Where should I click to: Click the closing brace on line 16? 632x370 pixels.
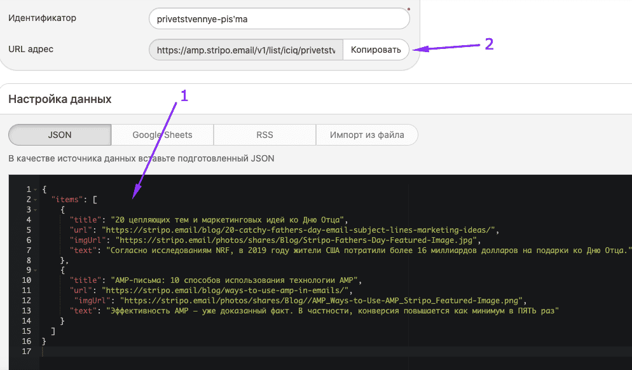(x=43, y=341)
